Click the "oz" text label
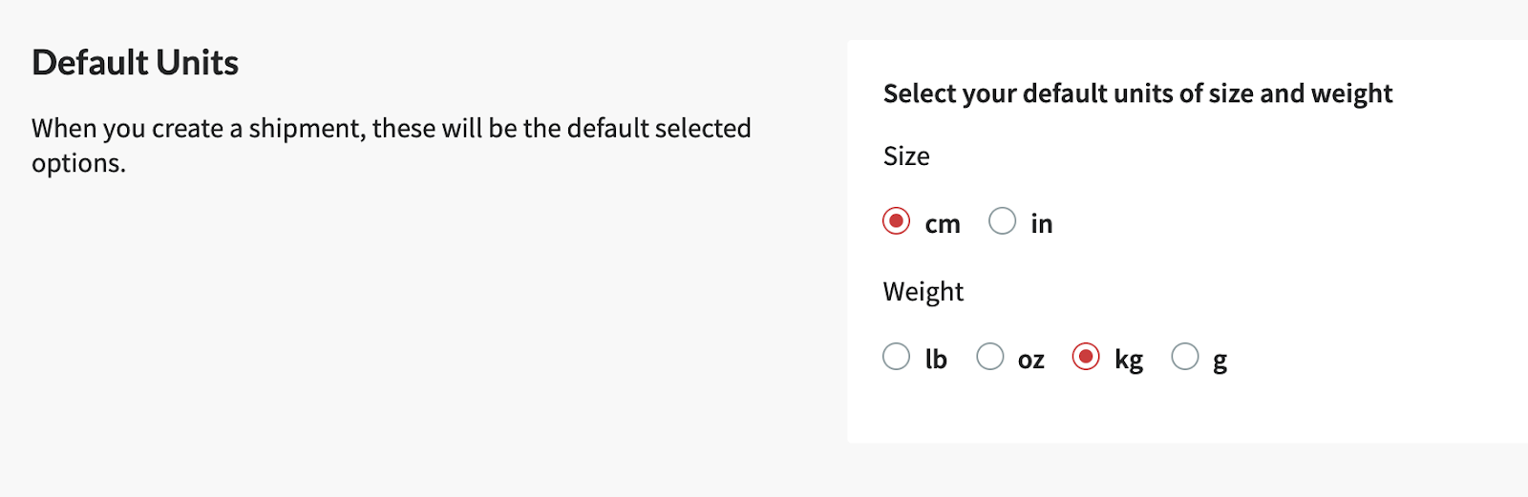 click(1031, 361)
